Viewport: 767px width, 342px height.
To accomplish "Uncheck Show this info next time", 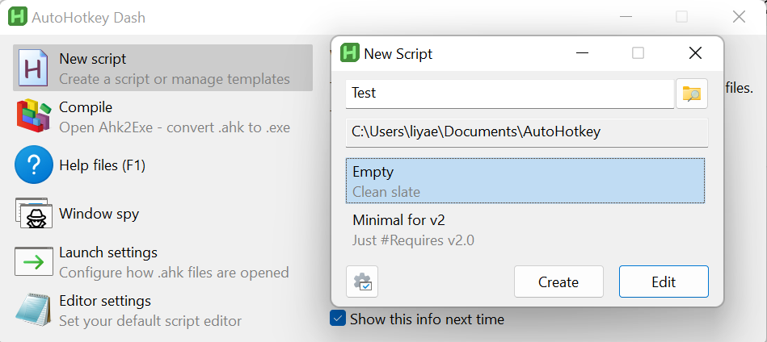I will coord(338,319).
